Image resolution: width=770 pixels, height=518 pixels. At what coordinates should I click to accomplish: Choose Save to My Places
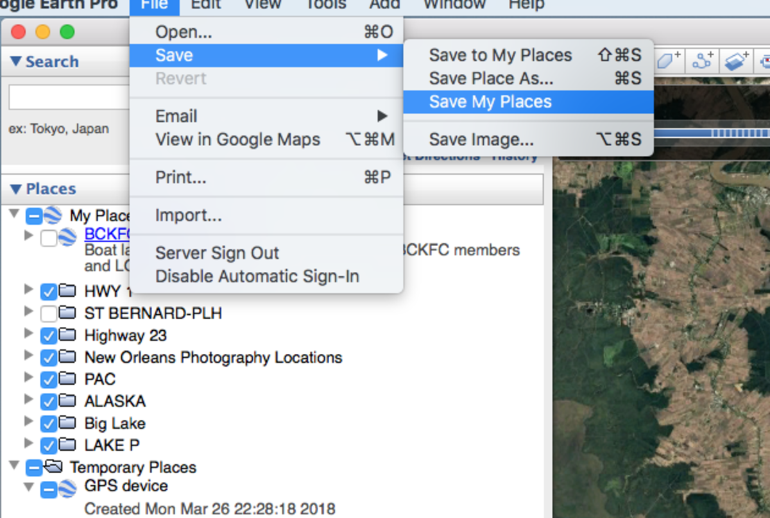point(528,55)
